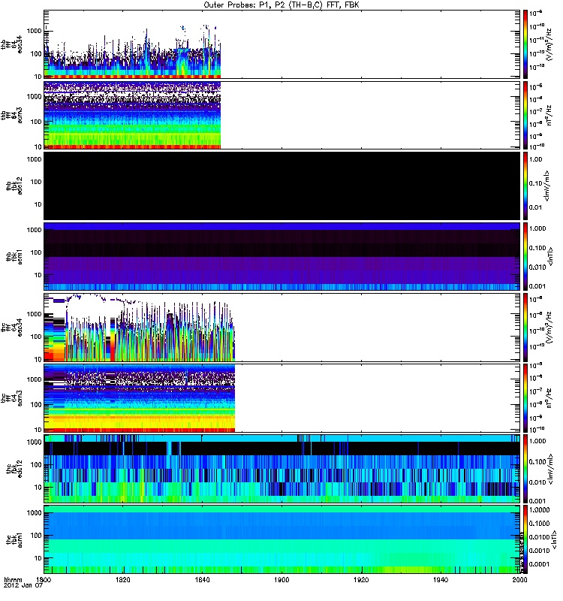Click the 'thc fbk scm1' y-axis title

click(x=14, y=540)
